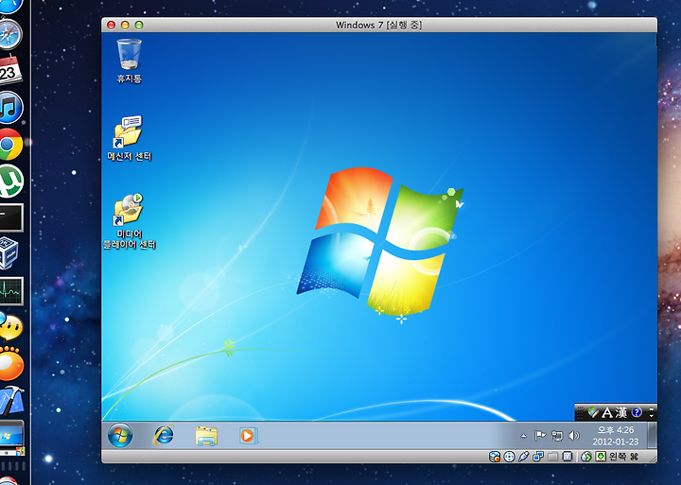Open the yellow chat bubble messenger in the dock
Viewport: 681px width, 485px height.
[x=10, y=326]
